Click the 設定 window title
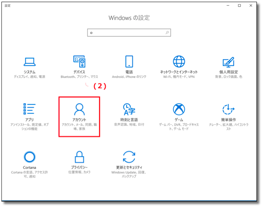 tap(7, 6)
